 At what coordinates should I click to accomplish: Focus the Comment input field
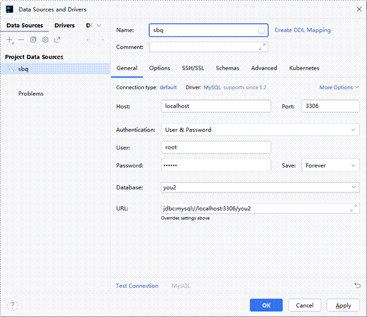(208, 47)
